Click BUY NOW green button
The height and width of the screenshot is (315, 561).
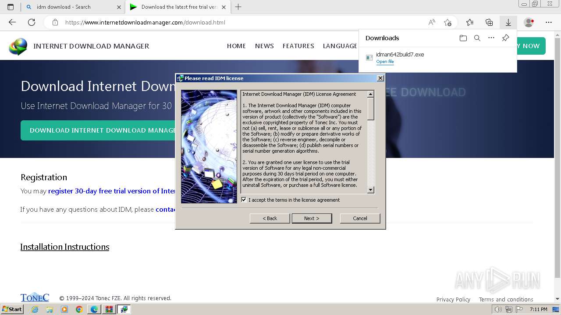(x=531, y=46)
